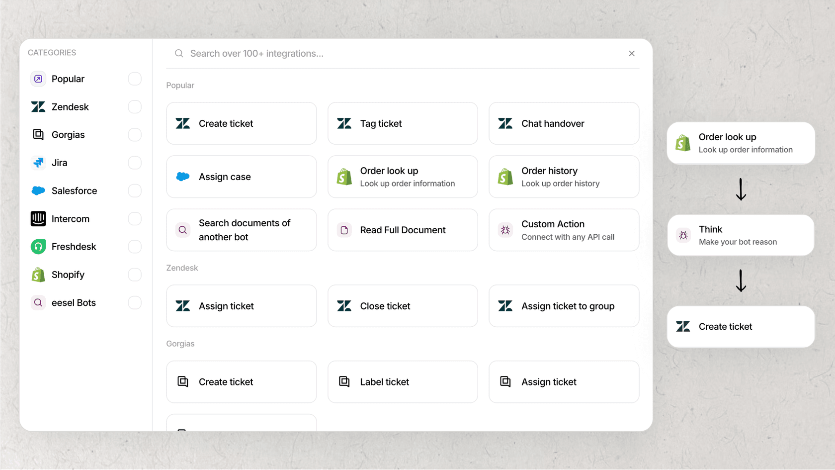Enable the Shopify category checkbox

coord(135,275)
